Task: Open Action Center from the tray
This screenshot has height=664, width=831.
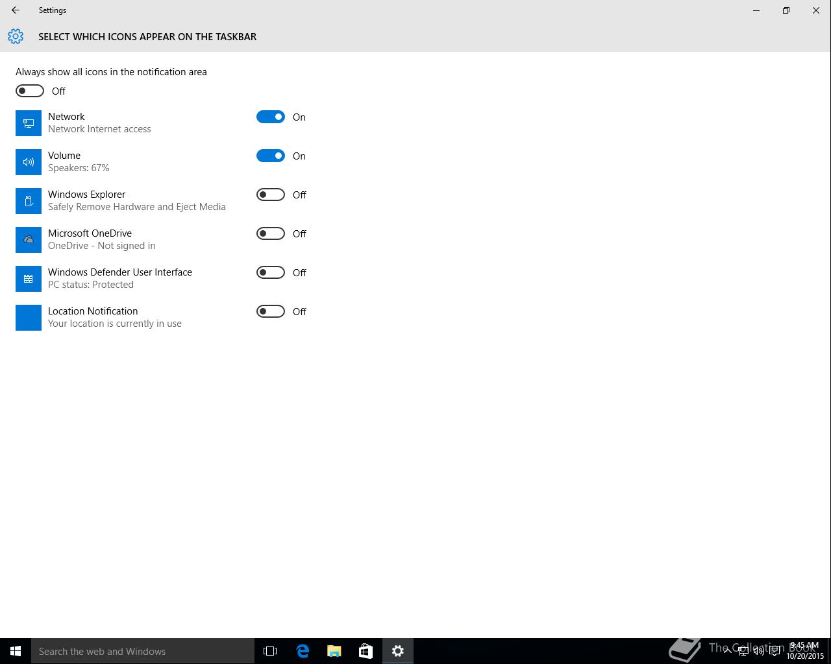Action: pos(775,651)
